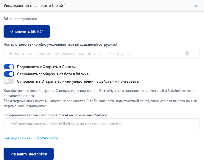Click the hint text starting Каждое поле с новой строки
This screenshot has height=162, width=204.
tap(100, 93)
